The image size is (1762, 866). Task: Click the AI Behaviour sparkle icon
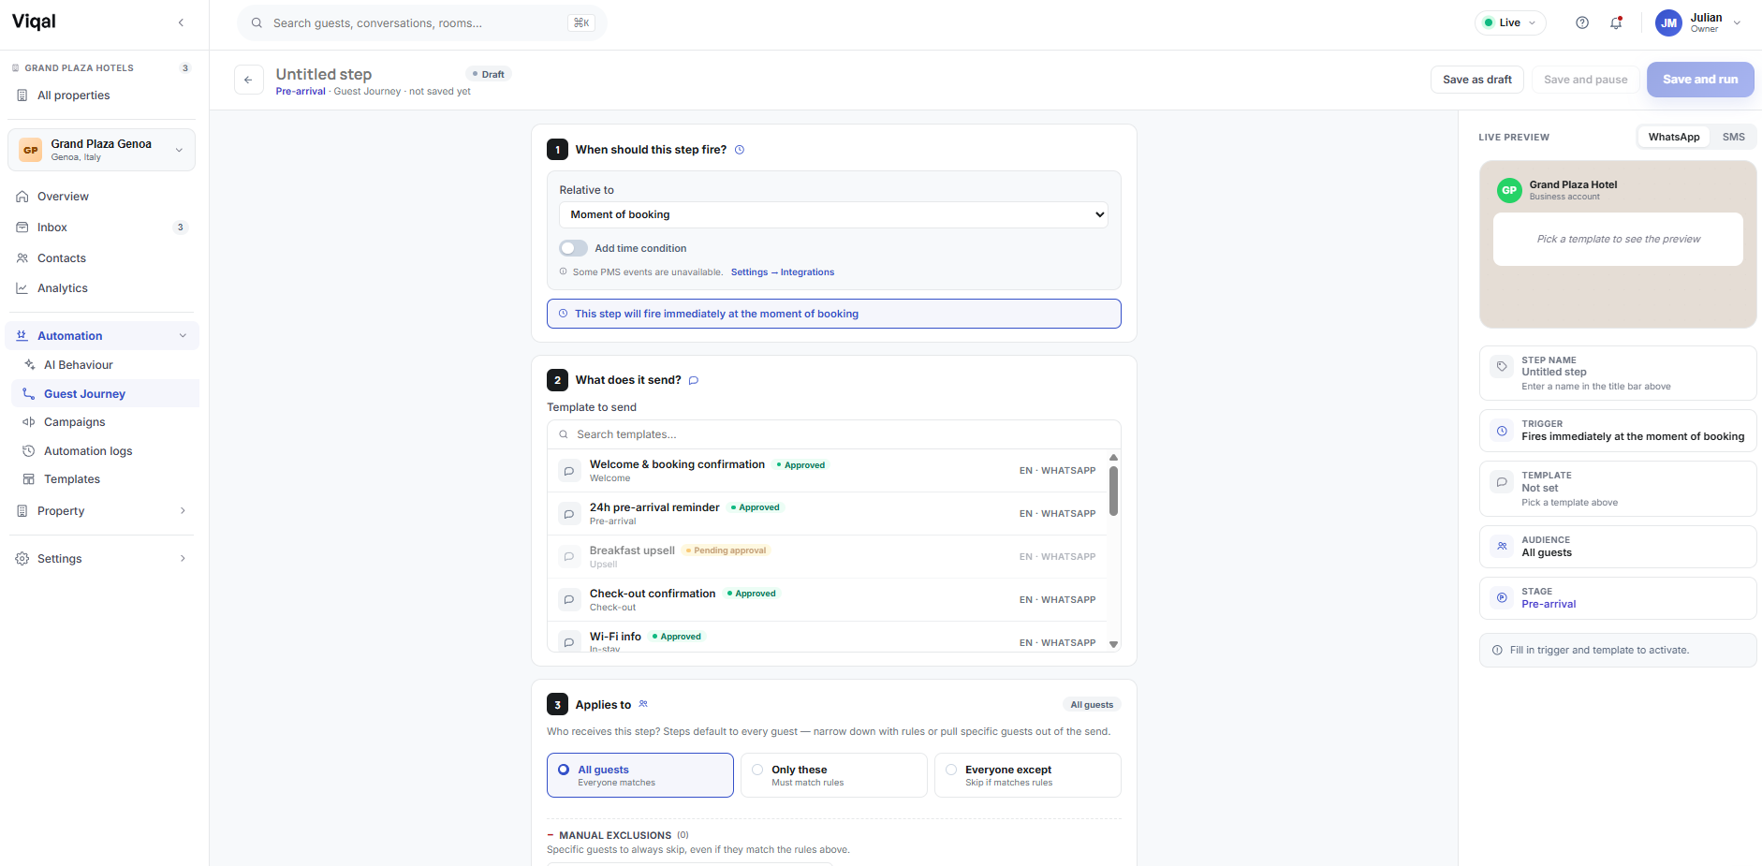click(x=29, y=365)
